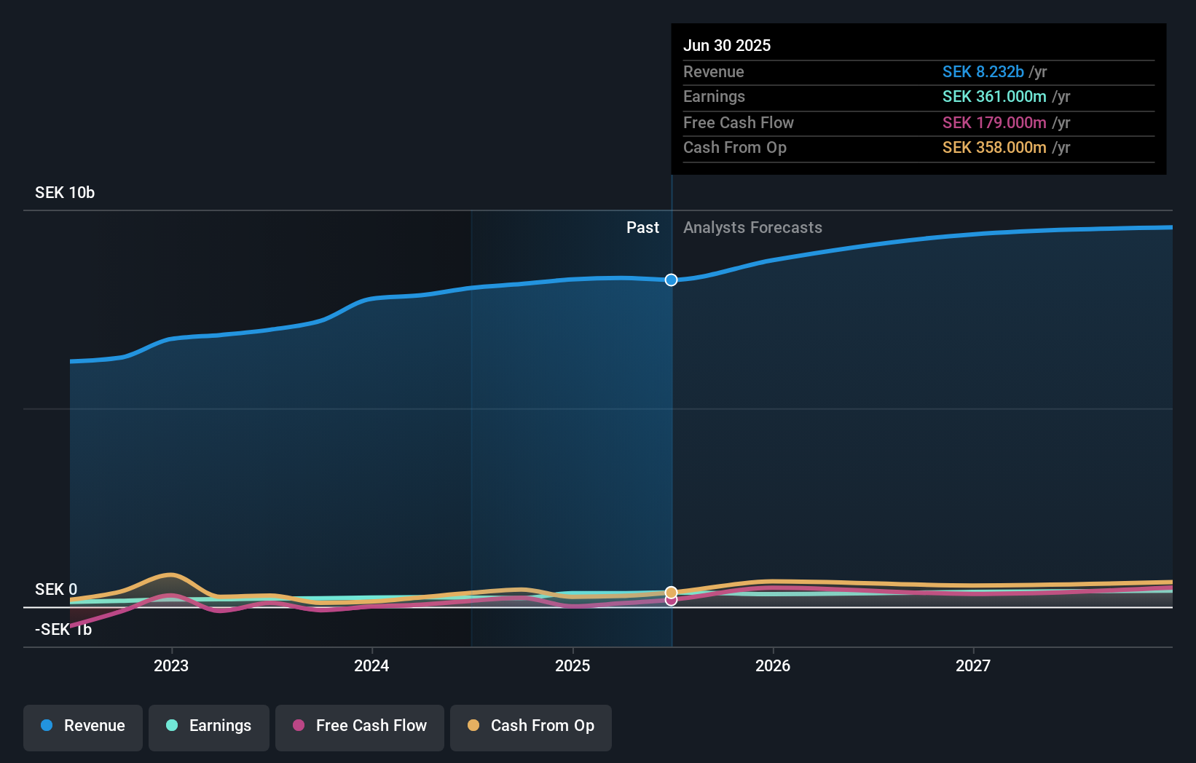This screenshot has width=1196, height=763.
Task: Toggle the Revenue series visibility
Action: click(x=82, y=727)
